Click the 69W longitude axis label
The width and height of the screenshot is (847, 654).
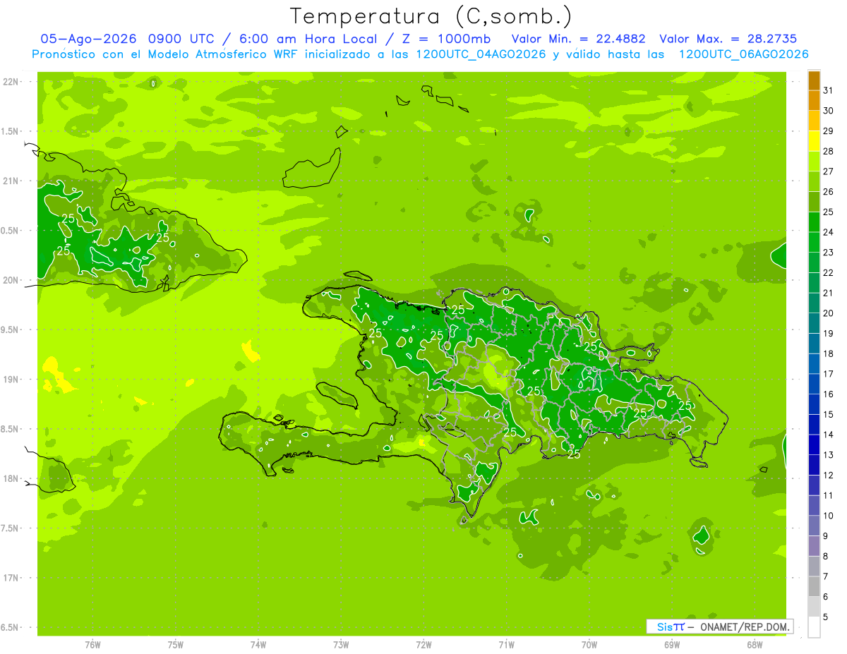click(672, 644)
